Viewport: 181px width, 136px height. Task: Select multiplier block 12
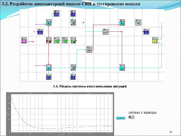point(122,68)
